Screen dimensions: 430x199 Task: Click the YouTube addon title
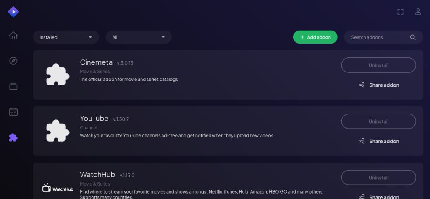coord(94,118)
